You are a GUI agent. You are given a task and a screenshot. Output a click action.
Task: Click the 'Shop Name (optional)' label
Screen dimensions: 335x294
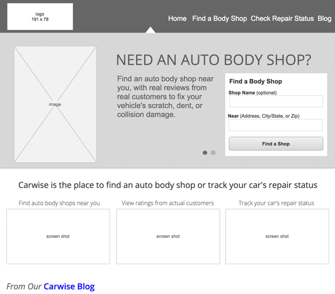pyautogui.click(x=253, y=93)
